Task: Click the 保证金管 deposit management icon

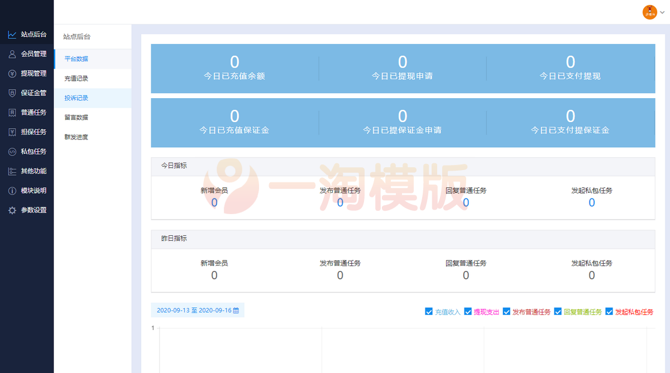Action: click(12, 93)
